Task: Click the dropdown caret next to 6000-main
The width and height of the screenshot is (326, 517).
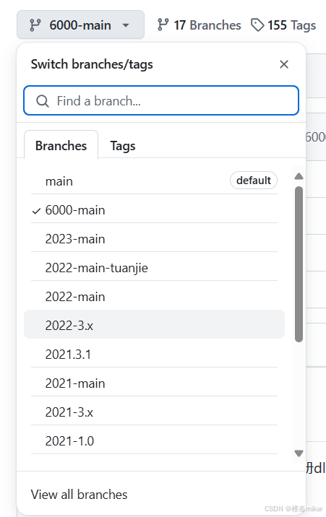Action: click(x=126, y=25)
